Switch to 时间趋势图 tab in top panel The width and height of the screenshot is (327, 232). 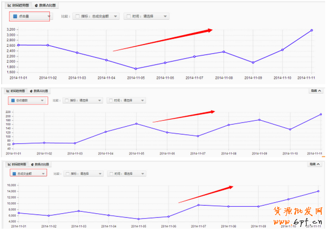(19, 5)
